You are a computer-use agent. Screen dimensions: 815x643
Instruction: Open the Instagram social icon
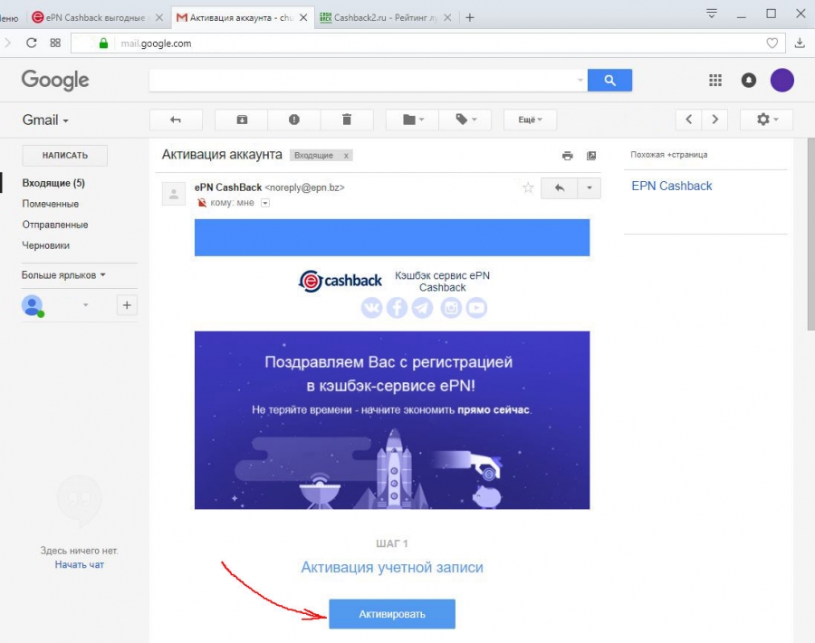[451, 308]
